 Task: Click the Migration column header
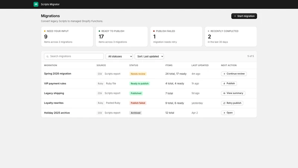[x=51, y=65]
